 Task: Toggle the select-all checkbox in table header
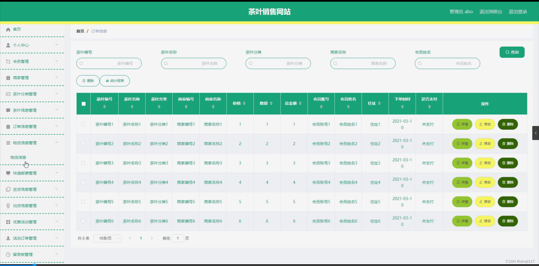[83, 104]
